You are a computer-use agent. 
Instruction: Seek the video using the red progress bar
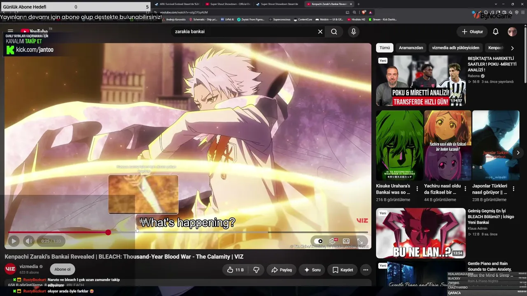tap(188, 232)
